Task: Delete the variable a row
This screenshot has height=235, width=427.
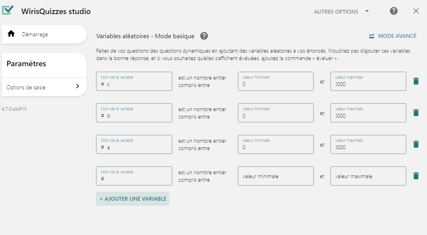Action: click(x=416, y=144)
